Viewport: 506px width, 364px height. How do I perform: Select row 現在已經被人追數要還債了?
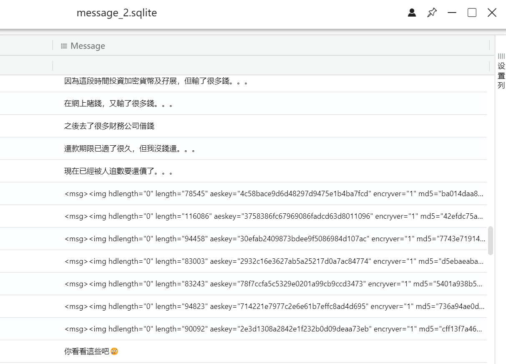(x=243, y=171)
